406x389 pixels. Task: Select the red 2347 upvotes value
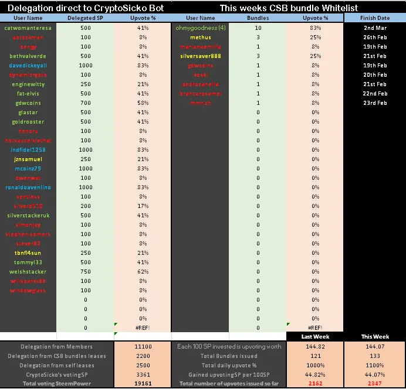click(375, 384)
